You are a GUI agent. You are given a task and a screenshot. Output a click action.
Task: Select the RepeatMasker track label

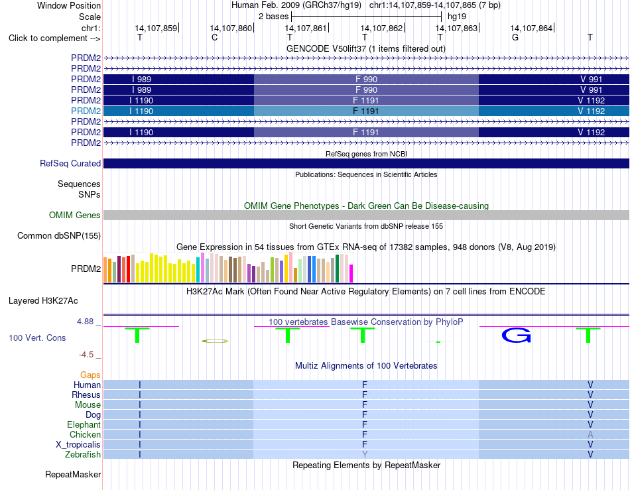pos(73,474)
